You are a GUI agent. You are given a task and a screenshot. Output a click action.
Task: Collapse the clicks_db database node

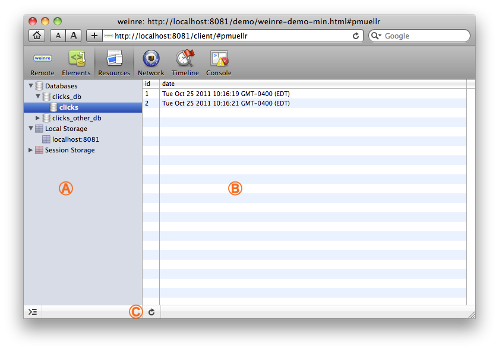[38, 97]
